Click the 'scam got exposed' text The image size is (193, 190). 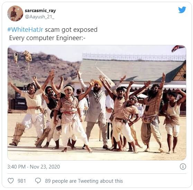pyautogui.click(x=71, y=30)
